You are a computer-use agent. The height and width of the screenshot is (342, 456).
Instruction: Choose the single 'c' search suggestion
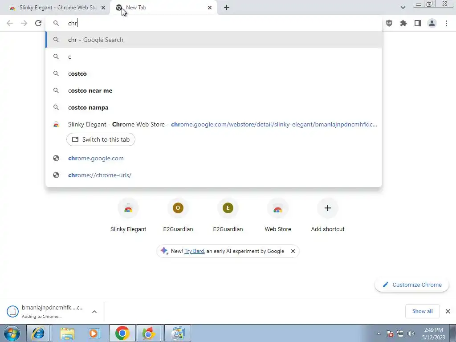[x=214, y=57]
